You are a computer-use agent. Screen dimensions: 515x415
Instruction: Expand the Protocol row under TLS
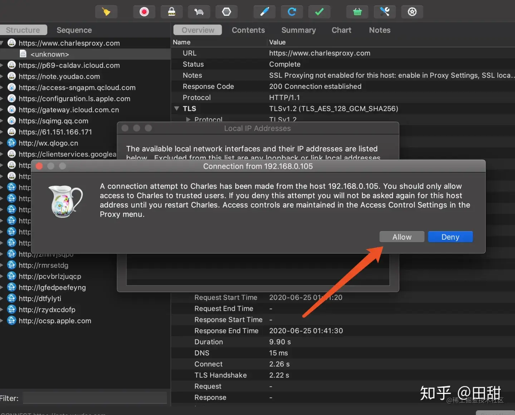pyautogui.click(x=188, y=120)
